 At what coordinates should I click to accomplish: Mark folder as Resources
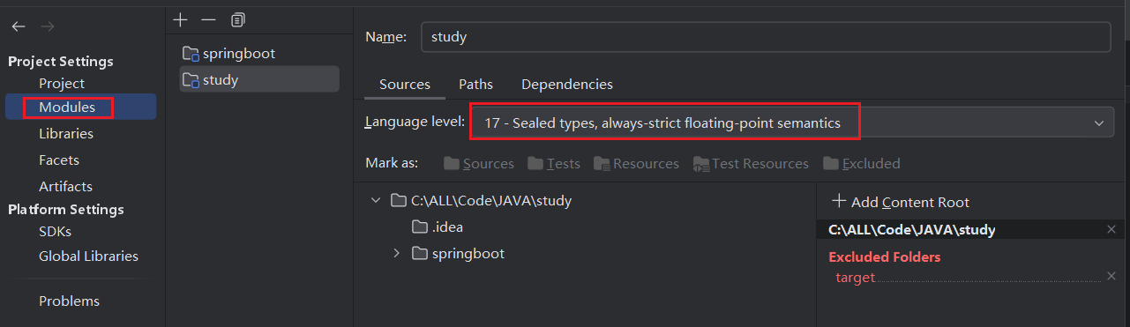point(637,163)
